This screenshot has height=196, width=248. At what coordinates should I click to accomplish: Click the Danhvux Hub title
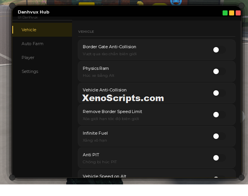coord(34,12)
